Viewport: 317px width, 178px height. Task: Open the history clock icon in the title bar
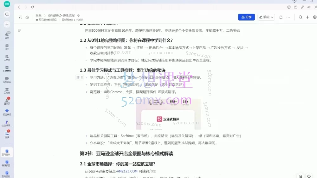tap(294, 1)
